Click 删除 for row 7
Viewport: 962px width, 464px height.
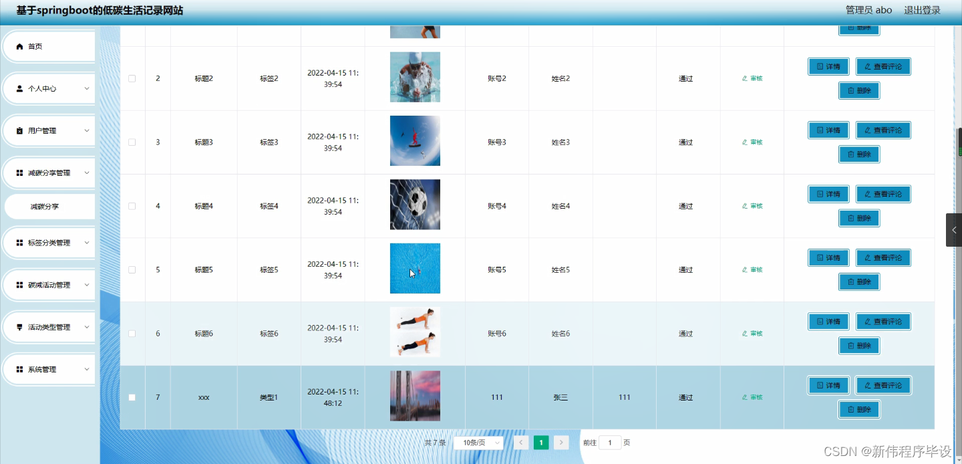(x=859, y=410)
